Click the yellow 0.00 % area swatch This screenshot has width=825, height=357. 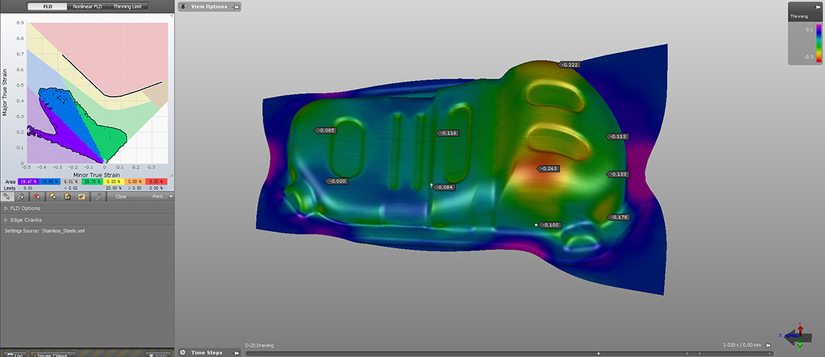[114, 182]
